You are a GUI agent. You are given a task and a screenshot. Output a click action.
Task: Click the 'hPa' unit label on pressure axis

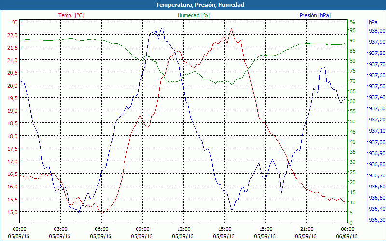pos(373,22)
